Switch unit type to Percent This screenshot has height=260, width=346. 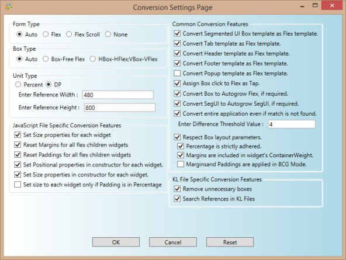pyautogui.click(x=18, y=85)
